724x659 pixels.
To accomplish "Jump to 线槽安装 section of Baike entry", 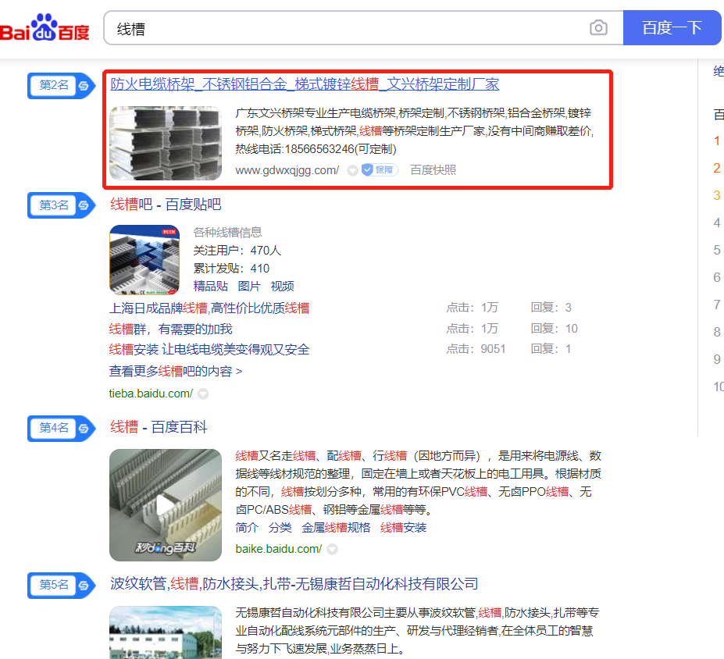I will tap(403, 528).
